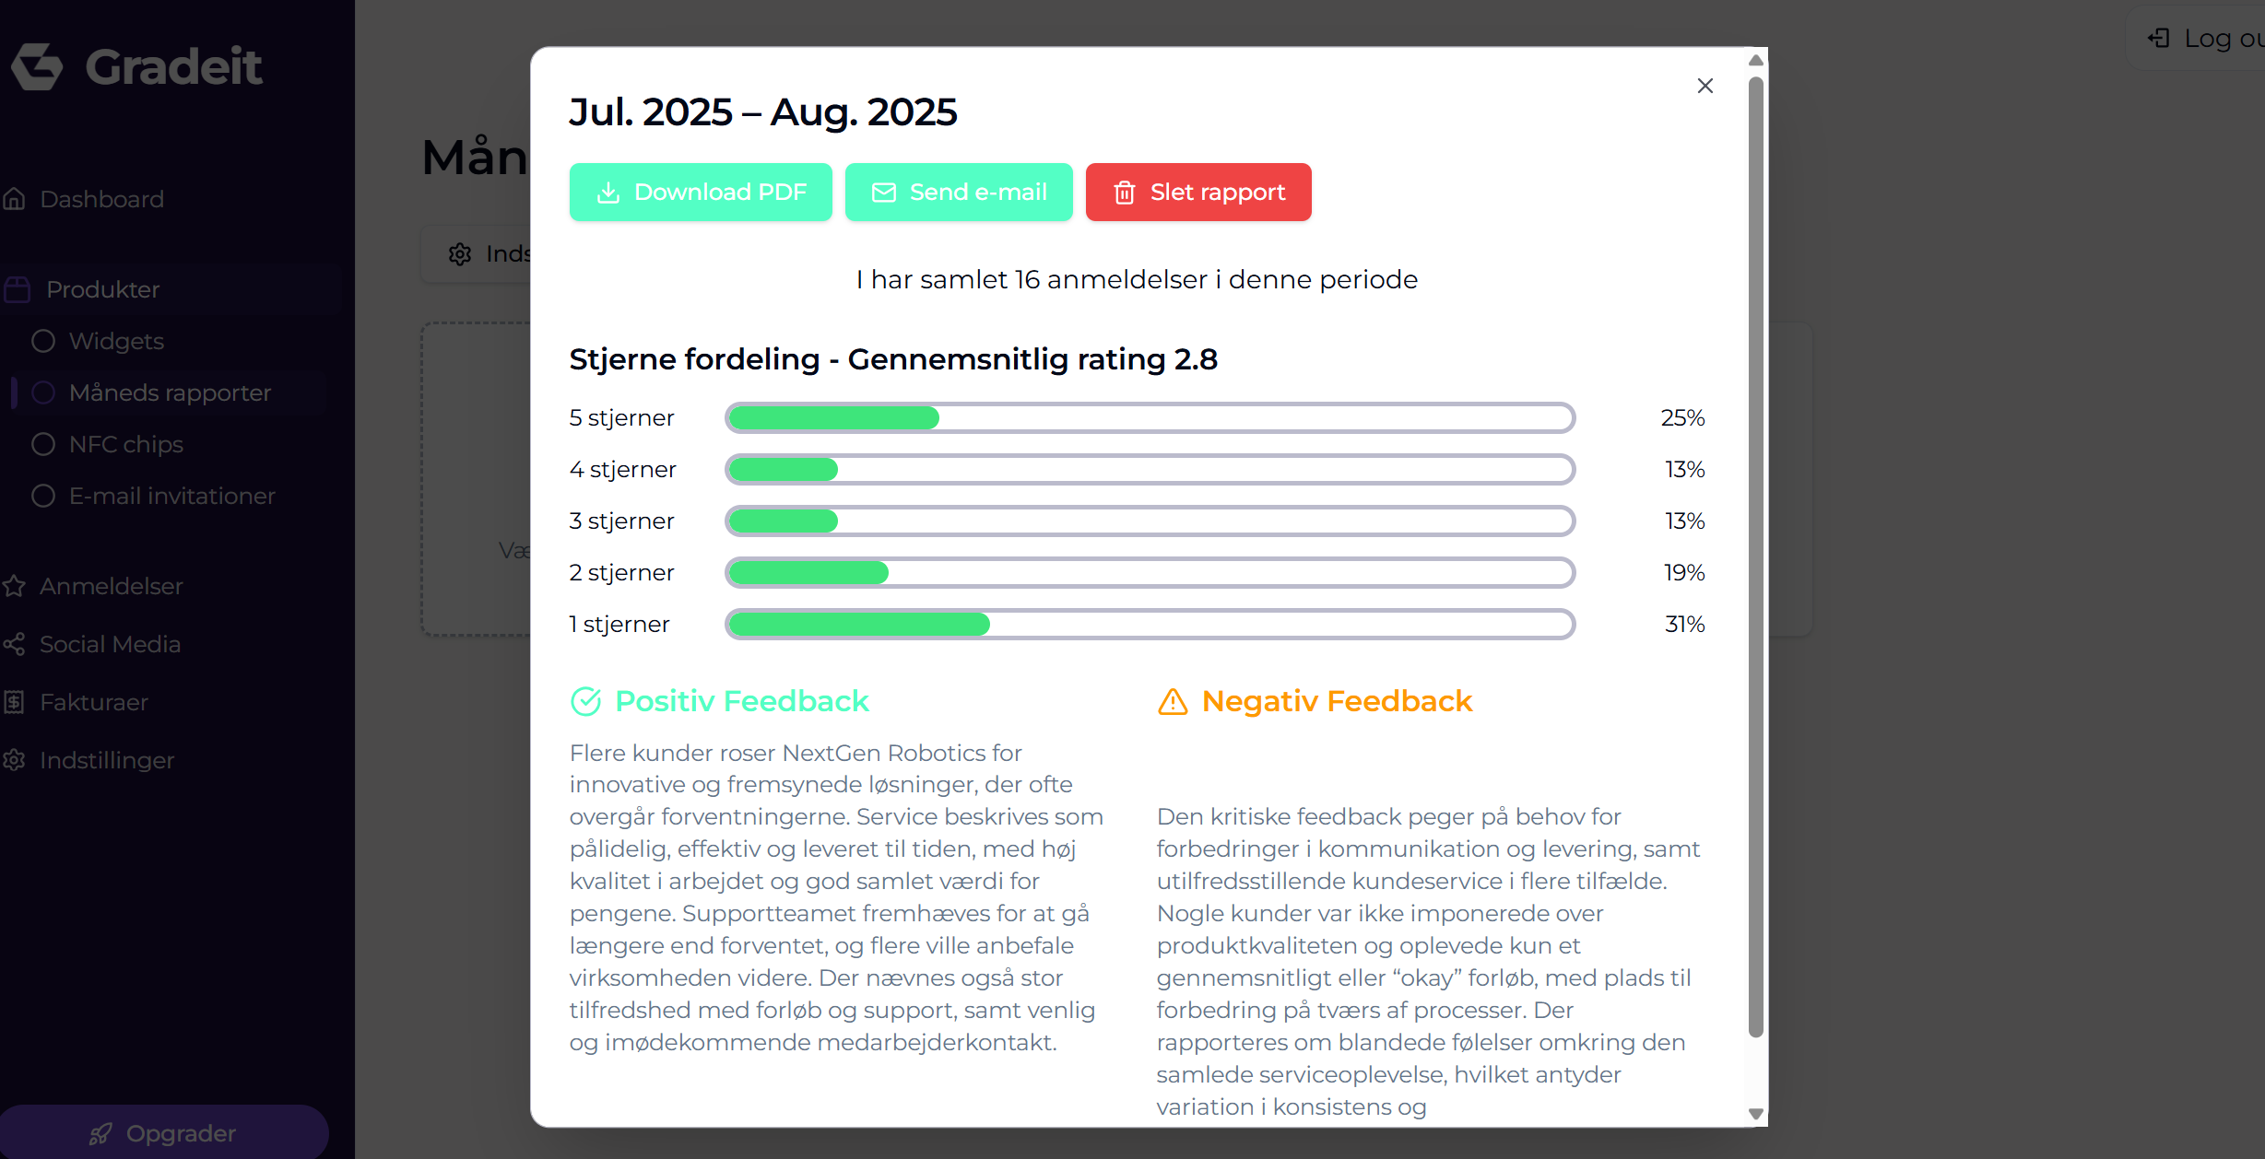2265x1159 pixels.
Task: Click the 5 stjerner progress bar
Action: click(x=1150, y=417)
